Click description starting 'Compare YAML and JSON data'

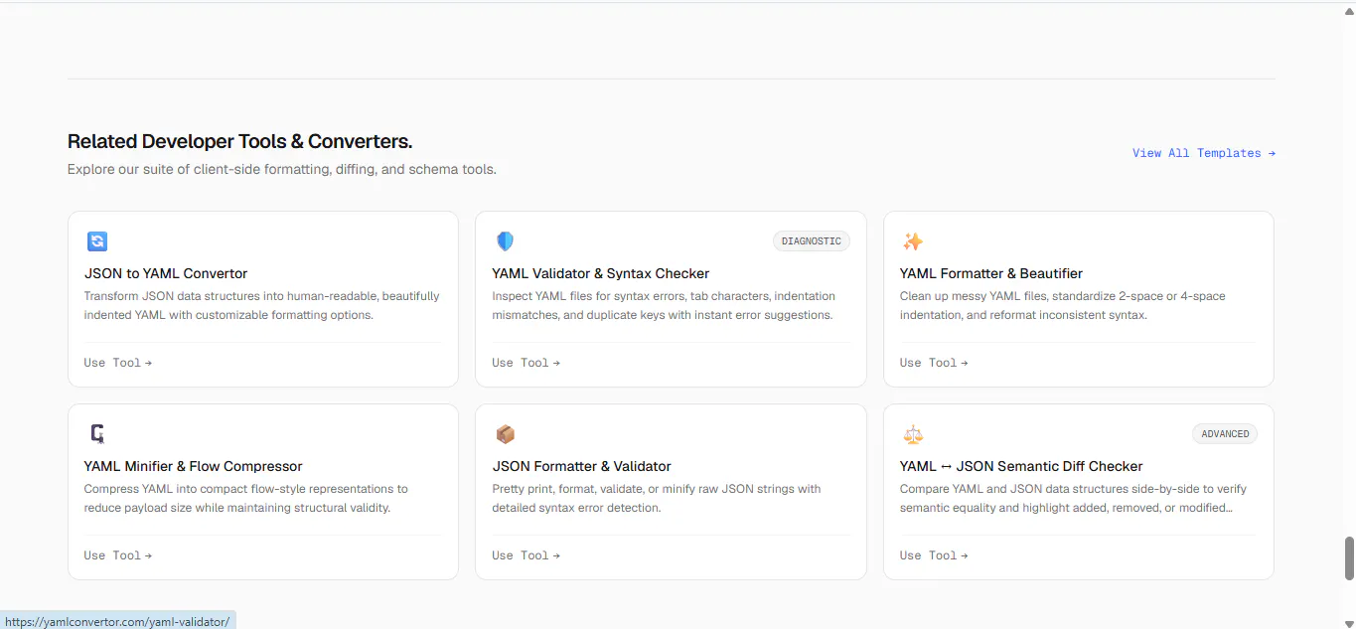tap(1073, 498)
